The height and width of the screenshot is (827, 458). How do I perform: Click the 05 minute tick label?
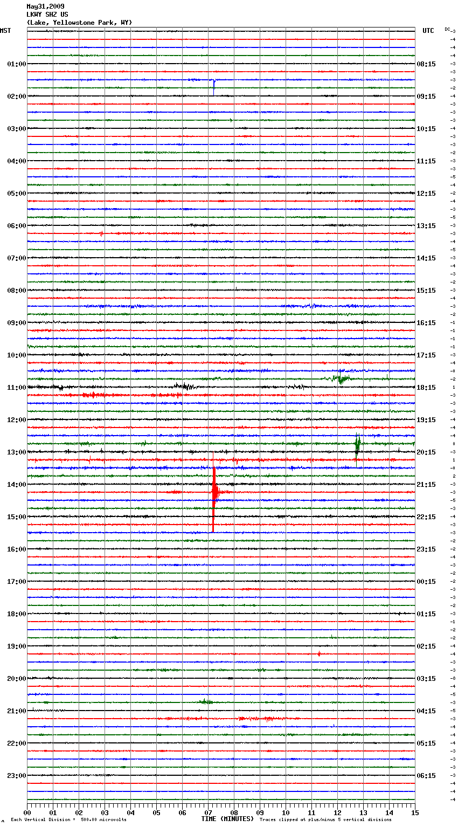pos(156,812)
